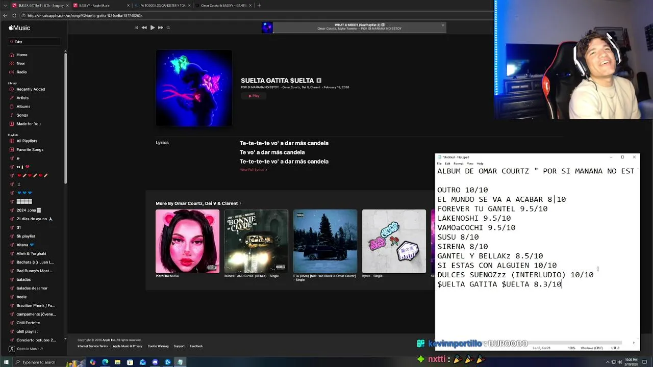
Task: Open the New section in the sidebar
Action: coord(20,63)
